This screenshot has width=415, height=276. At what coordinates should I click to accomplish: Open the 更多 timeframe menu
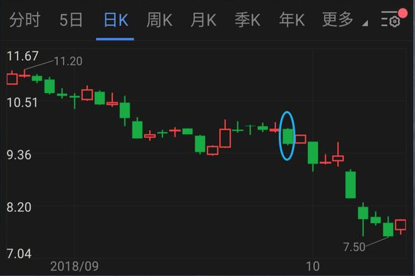pos(338,20)
